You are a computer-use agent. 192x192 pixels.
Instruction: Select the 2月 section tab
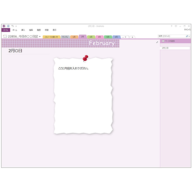[x=83, y=36]
